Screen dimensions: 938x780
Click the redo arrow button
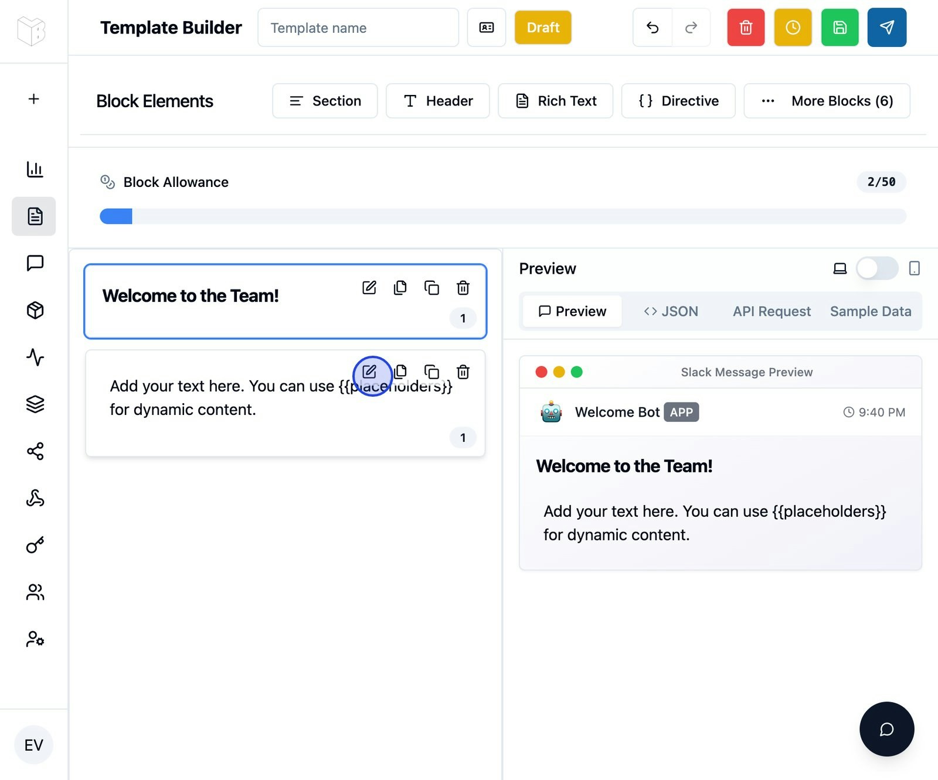pos(691,28)
